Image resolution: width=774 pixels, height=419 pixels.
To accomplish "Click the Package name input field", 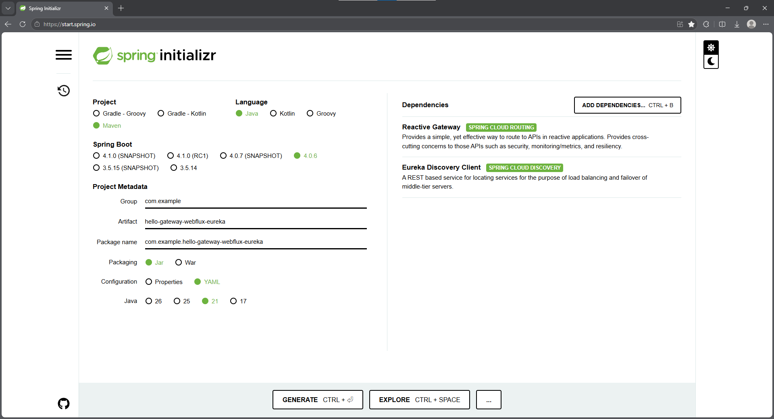I will tap(256, 242).
